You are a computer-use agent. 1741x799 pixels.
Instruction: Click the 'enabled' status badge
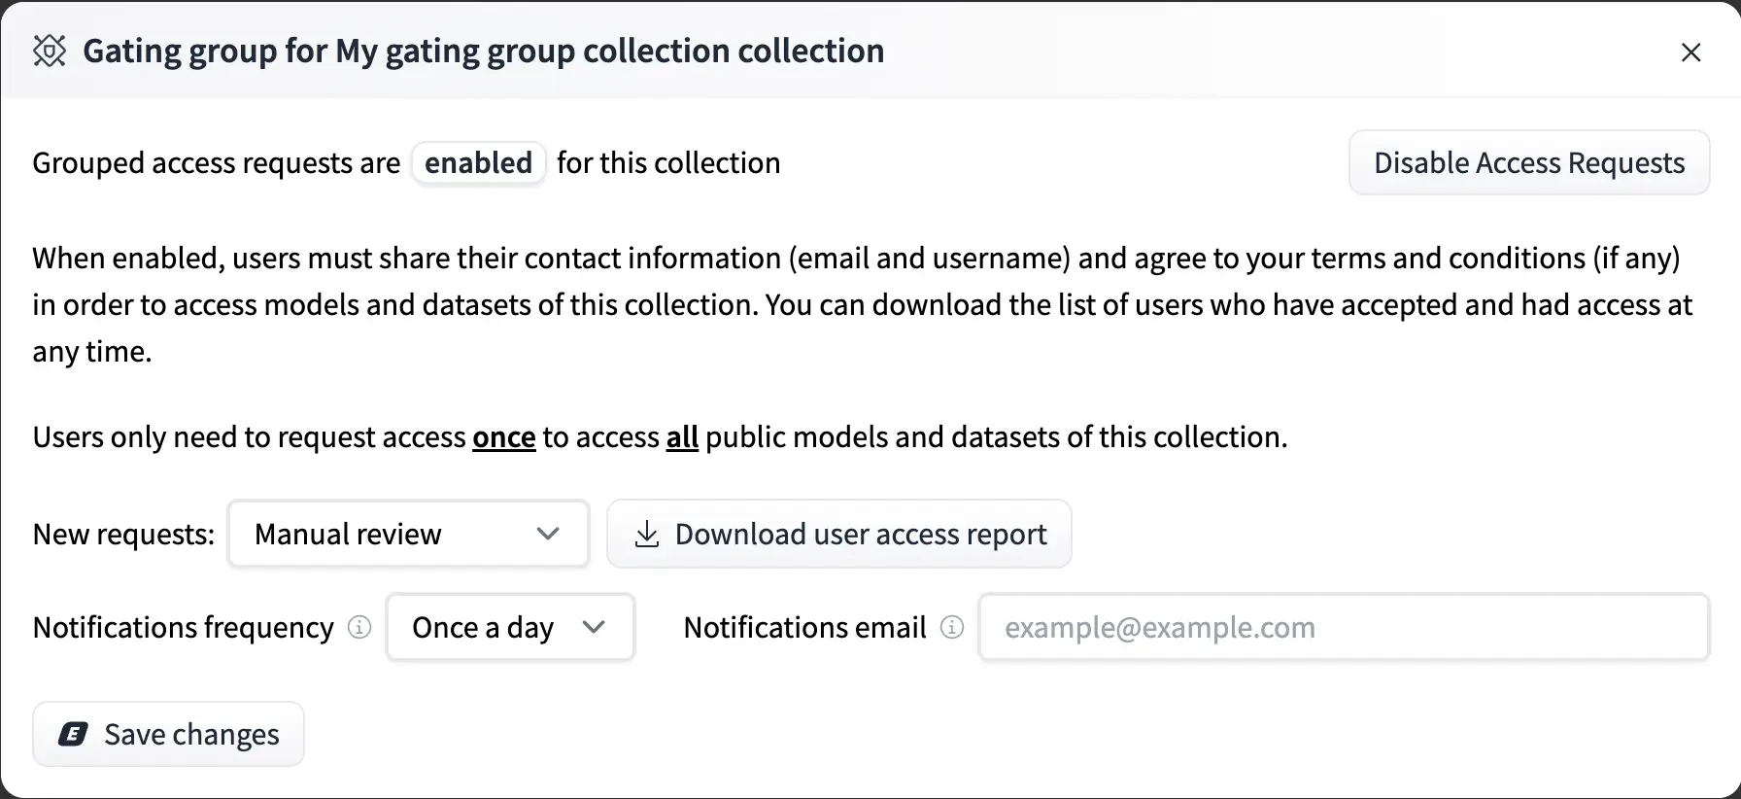[x=478, y=163]
